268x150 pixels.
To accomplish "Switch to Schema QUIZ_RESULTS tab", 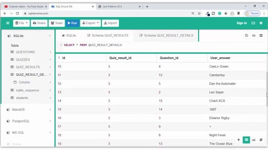I will (x=108, y=35).
